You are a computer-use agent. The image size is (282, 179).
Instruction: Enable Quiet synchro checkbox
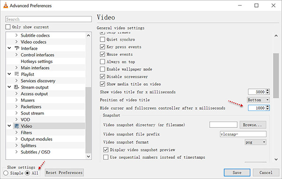click(x=102, y=39)
